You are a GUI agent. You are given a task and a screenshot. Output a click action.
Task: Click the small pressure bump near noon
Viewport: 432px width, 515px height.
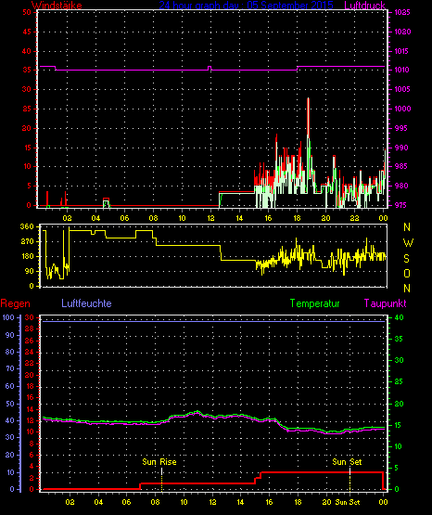click(210, 68)
